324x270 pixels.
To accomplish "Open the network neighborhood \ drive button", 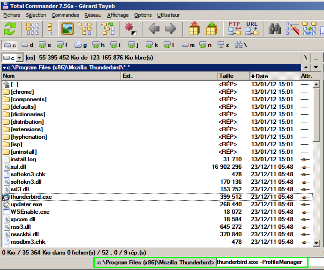I will tap(241, 45).
